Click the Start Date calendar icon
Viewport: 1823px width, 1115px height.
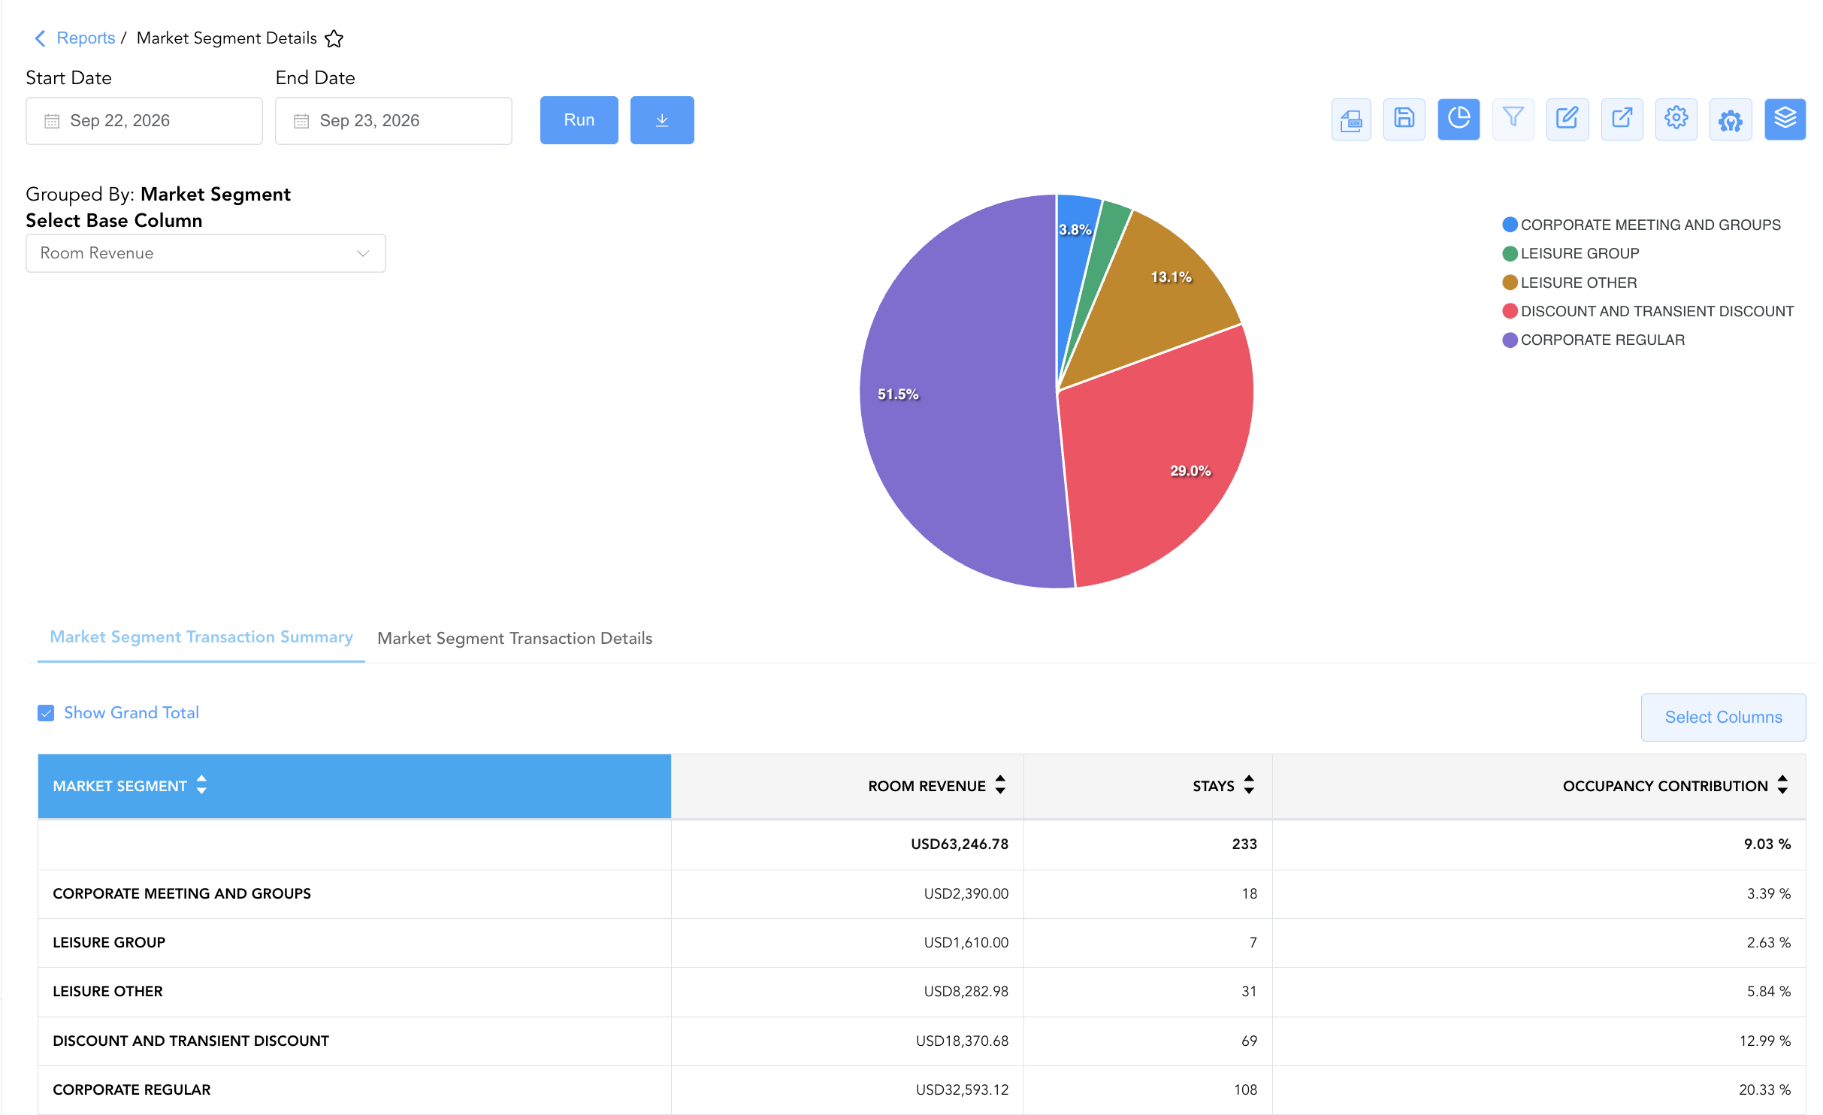click(52, 121)
